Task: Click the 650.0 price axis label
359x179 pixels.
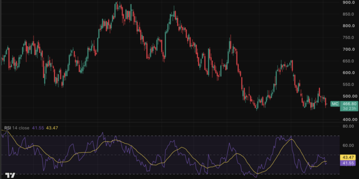Action: [x=349, y=61]
